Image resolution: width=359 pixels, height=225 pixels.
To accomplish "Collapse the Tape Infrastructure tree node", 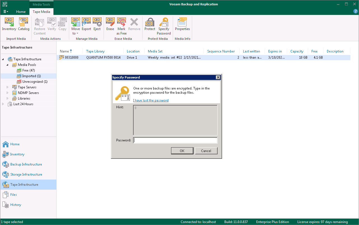I will coord(3,59).
